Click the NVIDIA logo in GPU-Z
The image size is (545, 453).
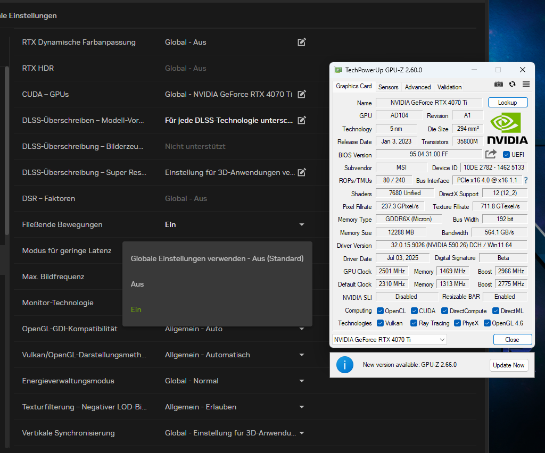[x=507, y=129]
